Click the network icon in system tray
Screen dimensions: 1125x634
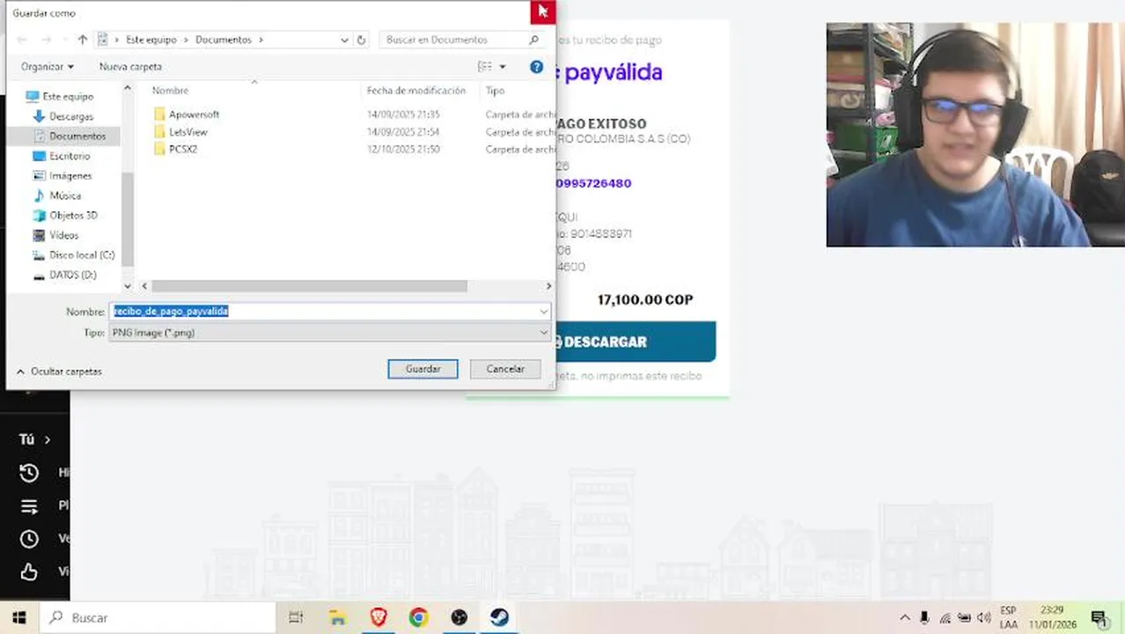click(945, 618)
